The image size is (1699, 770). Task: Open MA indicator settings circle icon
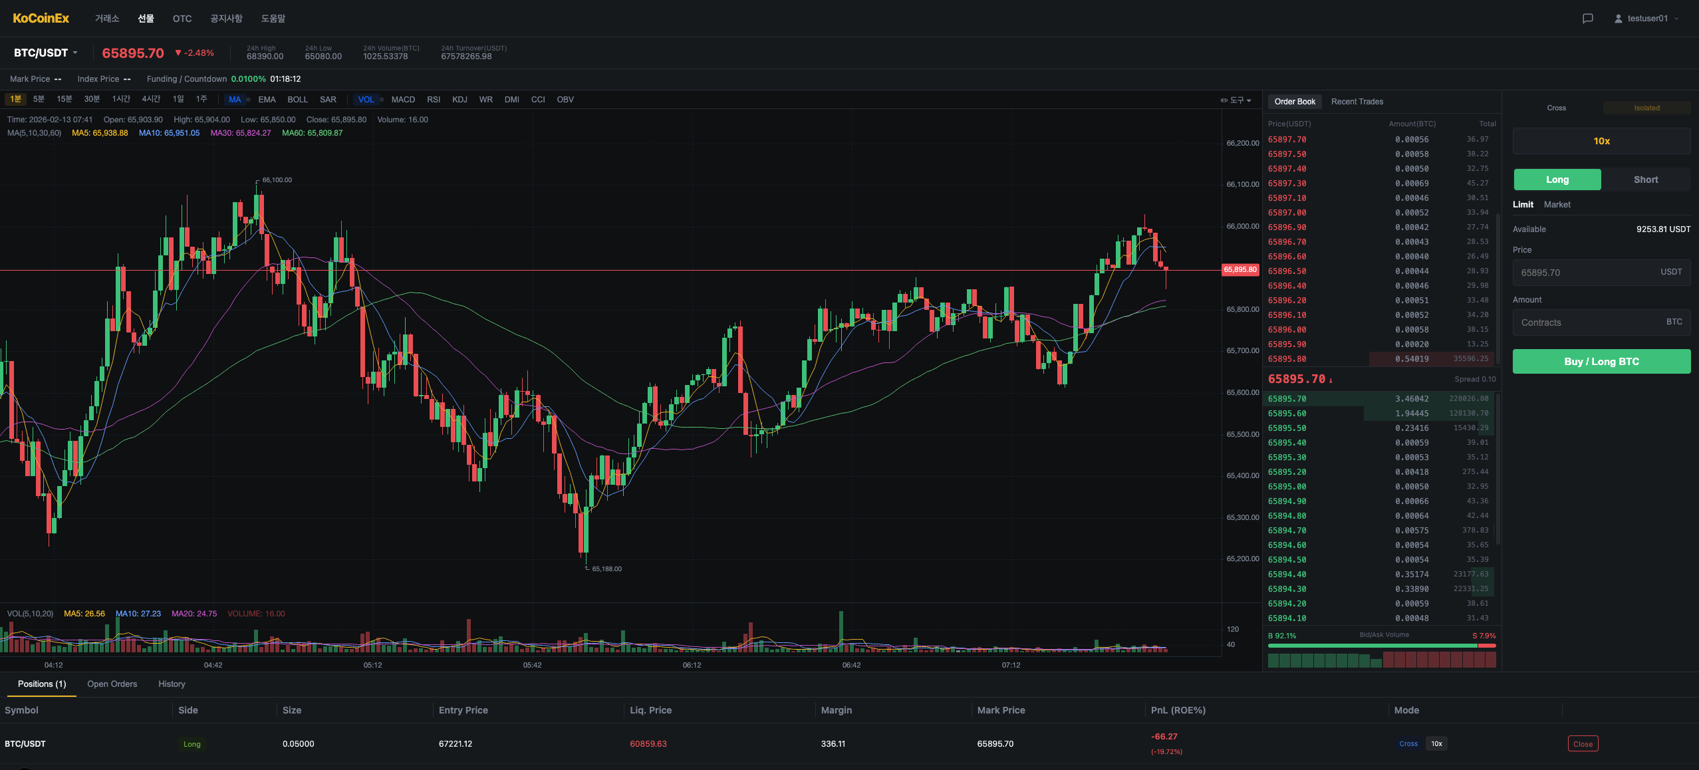coord(248,100)
